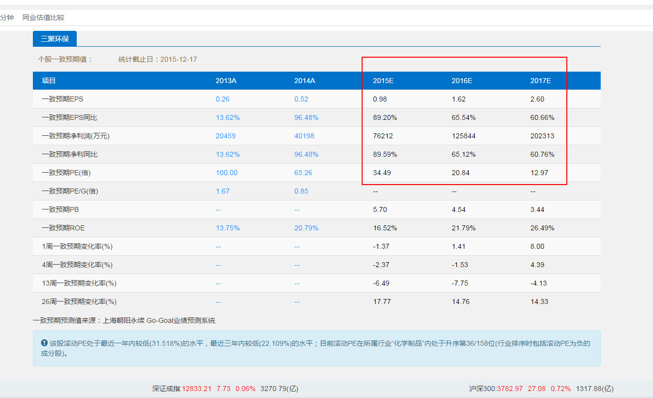
Task: Click the 2017E column header
Action: coord(540,81)
